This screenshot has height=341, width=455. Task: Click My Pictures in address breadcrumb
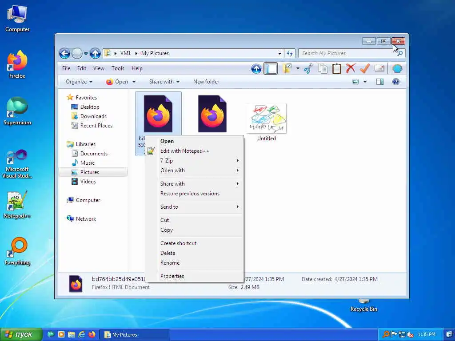(x=155, y=53)
